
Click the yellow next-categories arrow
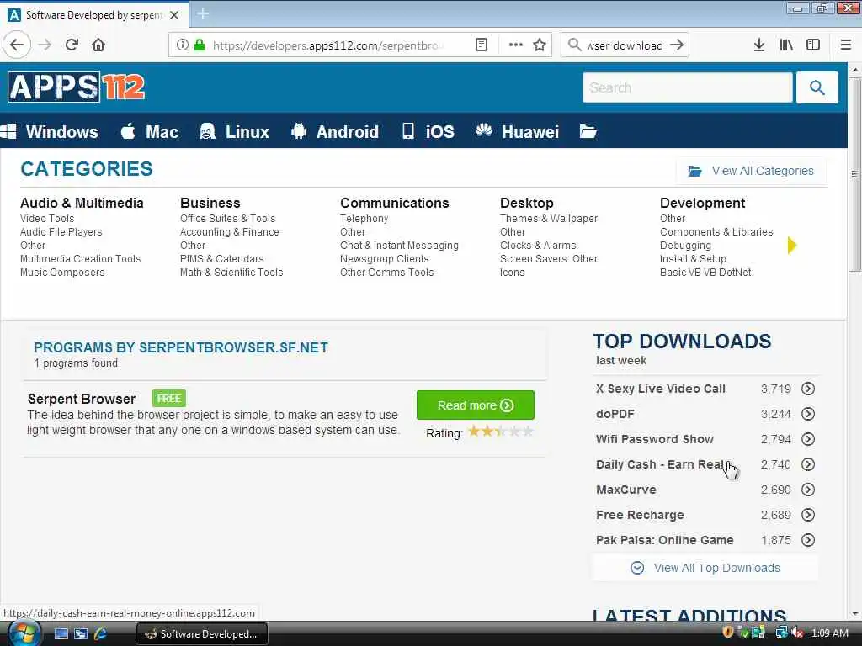791,245
